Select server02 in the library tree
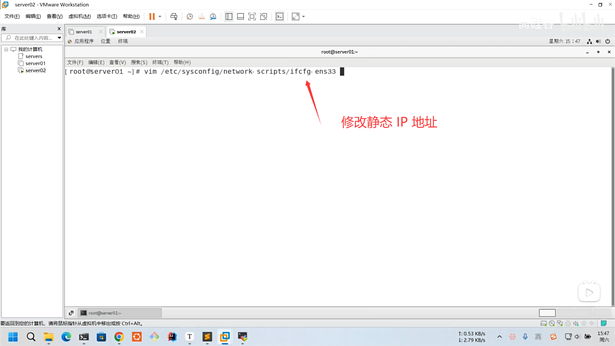The height and width of the screenshot is (346, 615). pos(36,70)
